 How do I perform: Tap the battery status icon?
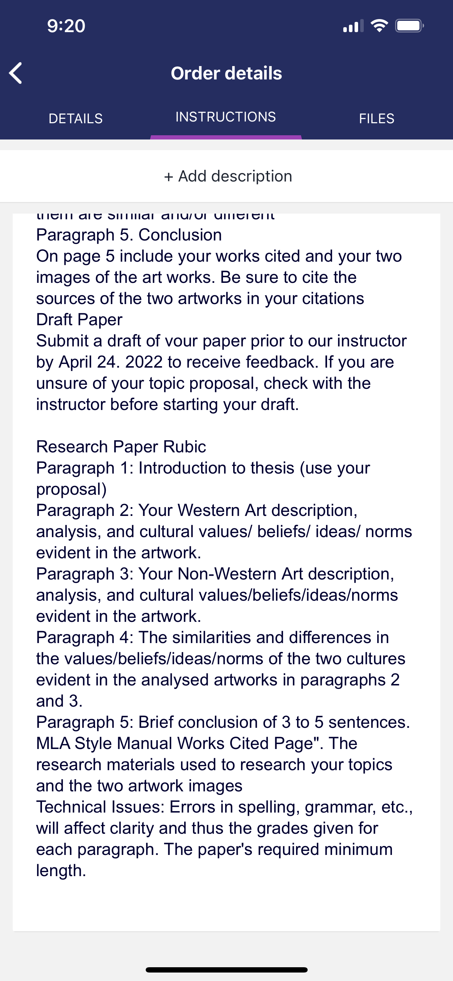tap(409, 26)
